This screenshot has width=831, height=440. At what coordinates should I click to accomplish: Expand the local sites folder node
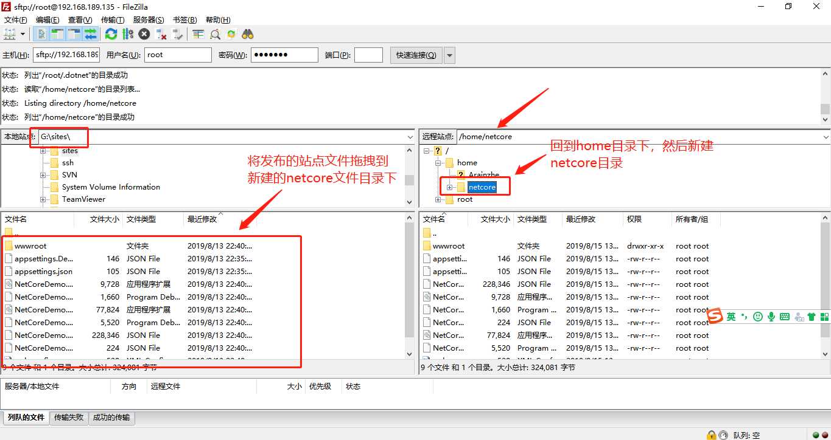(x=43, y=151)
